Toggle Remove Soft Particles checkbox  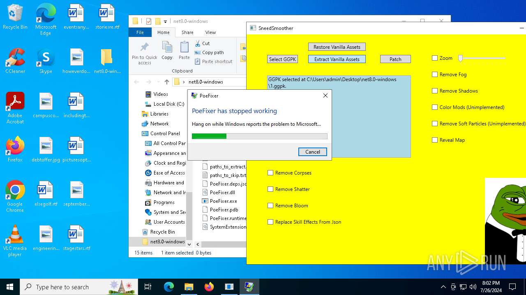pos(435,124)
